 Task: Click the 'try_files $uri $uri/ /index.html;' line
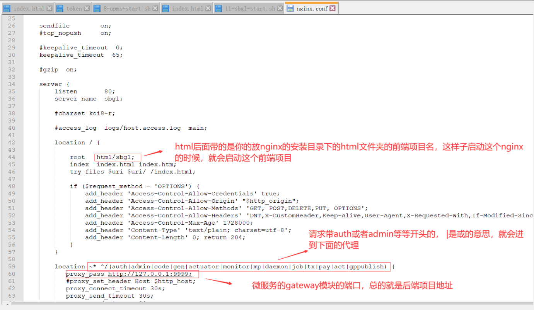[x=133, y=172]
